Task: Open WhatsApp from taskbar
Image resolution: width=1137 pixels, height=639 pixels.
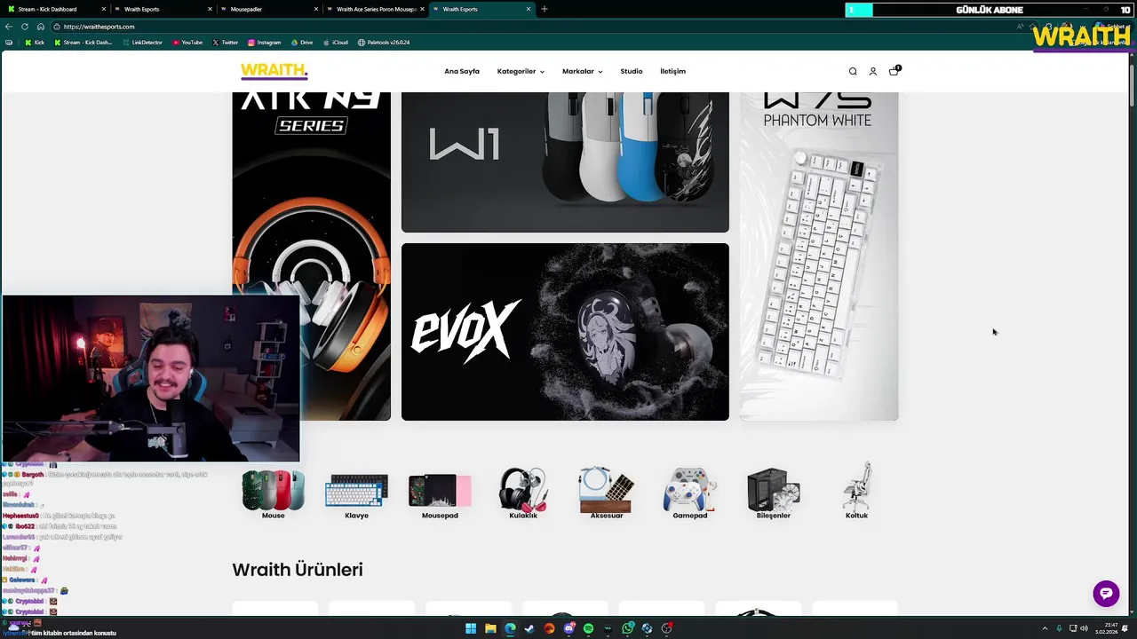Action: pyautogui.click(x=628, y=629)
